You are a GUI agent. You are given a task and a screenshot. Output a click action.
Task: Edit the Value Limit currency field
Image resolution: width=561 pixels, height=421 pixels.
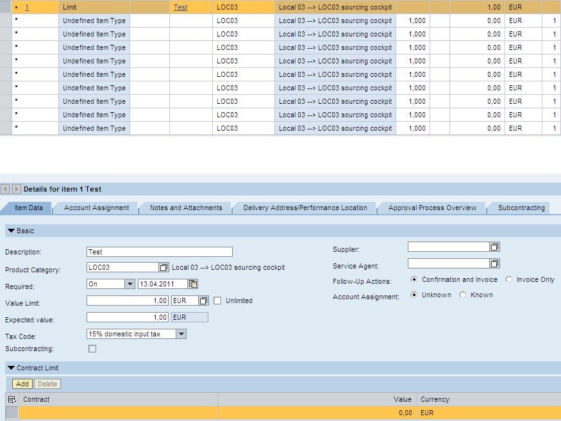coord(185,301)
